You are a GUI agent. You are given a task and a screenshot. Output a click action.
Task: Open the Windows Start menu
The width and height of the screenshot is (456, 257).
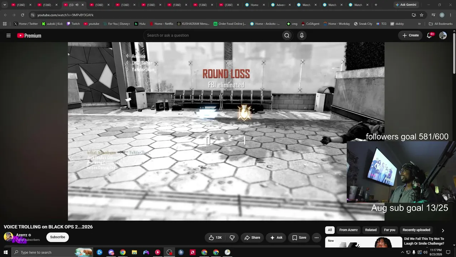6,252
